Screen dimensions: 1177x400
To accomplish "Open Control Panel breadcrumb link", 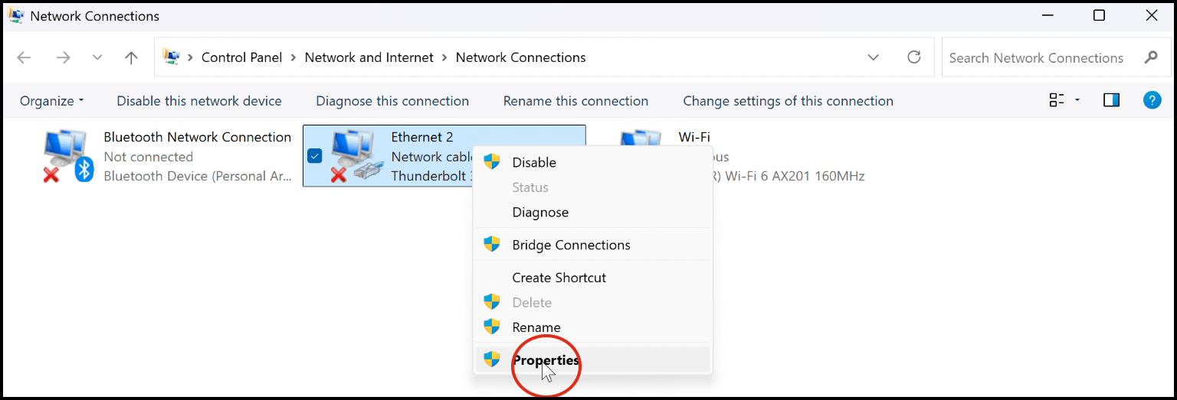I will coord(241,57).
